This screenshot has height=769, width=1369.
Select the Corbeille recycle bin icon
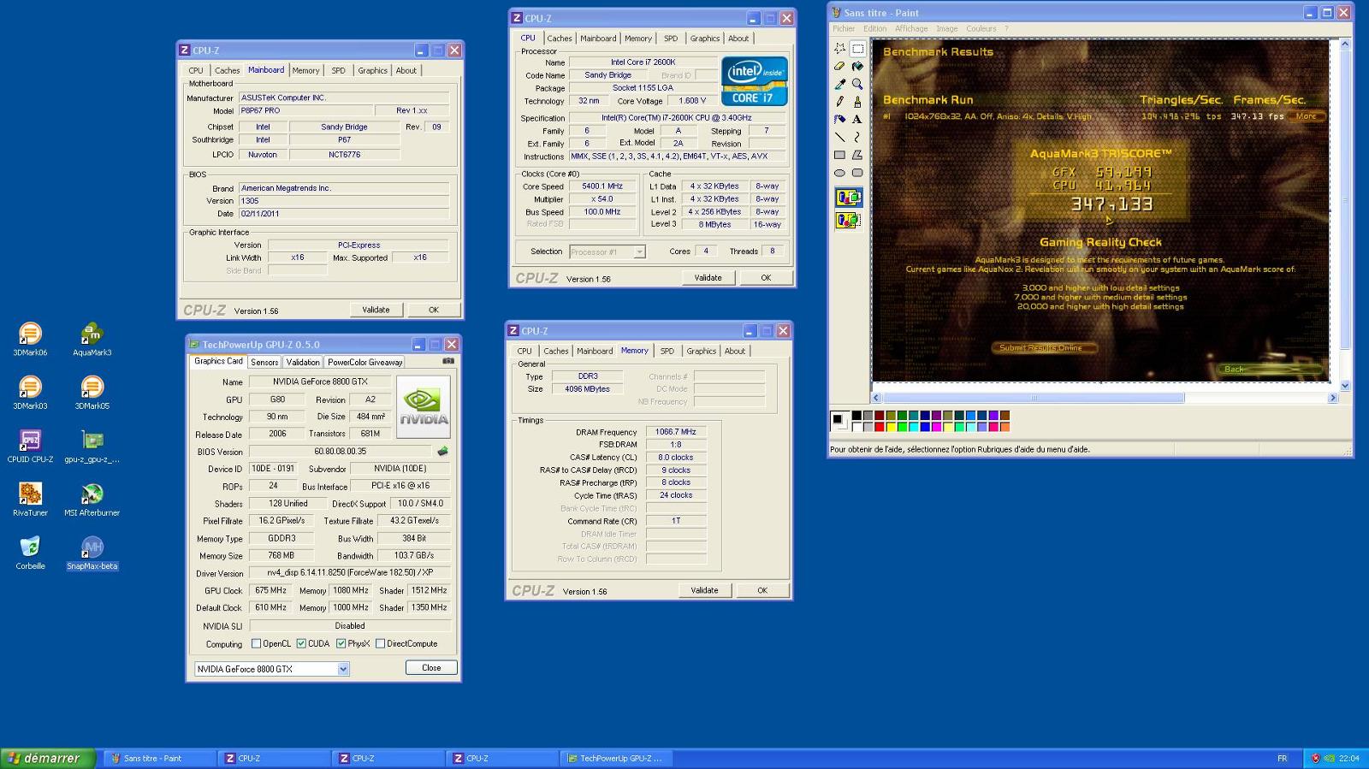coord(30,552)
